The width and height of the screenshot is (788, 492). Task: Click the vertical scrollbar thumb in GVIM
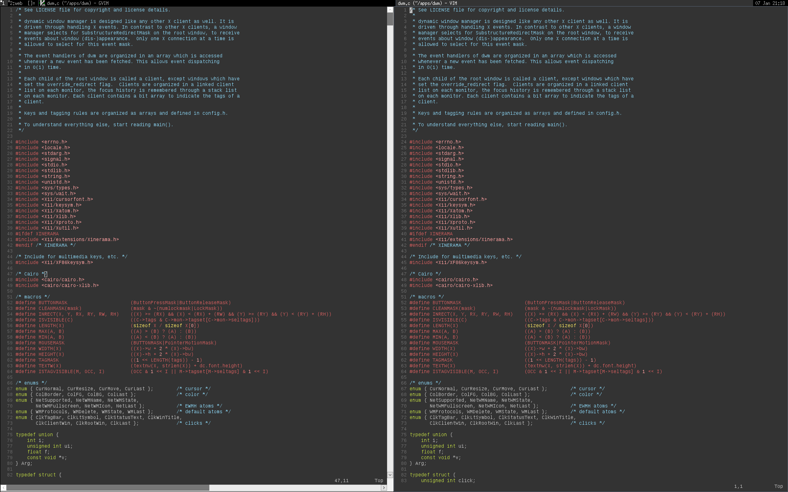pos(390,18)
